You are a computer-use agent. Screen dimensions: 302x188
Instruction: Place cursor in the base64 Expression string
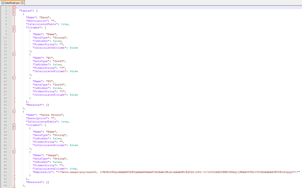click(177, 172)
